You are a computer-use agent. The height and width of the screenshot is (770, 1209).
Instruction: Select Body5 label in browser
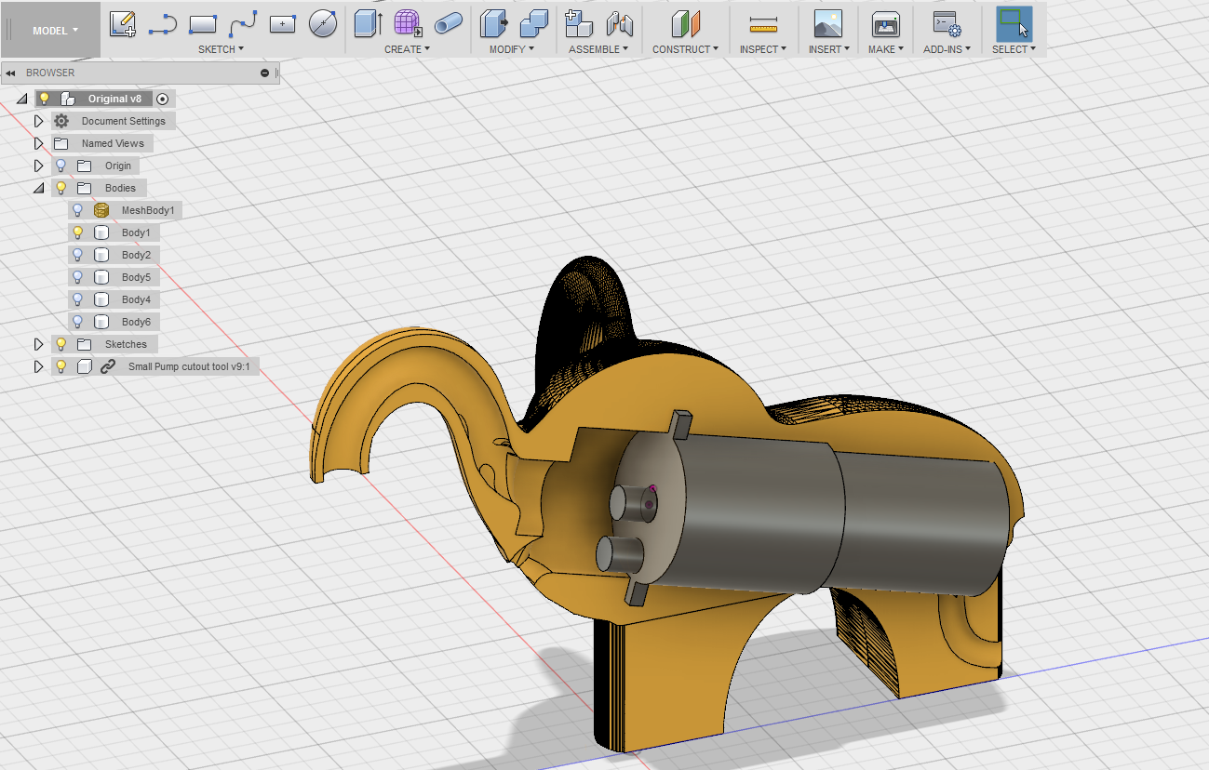[136, 277]
